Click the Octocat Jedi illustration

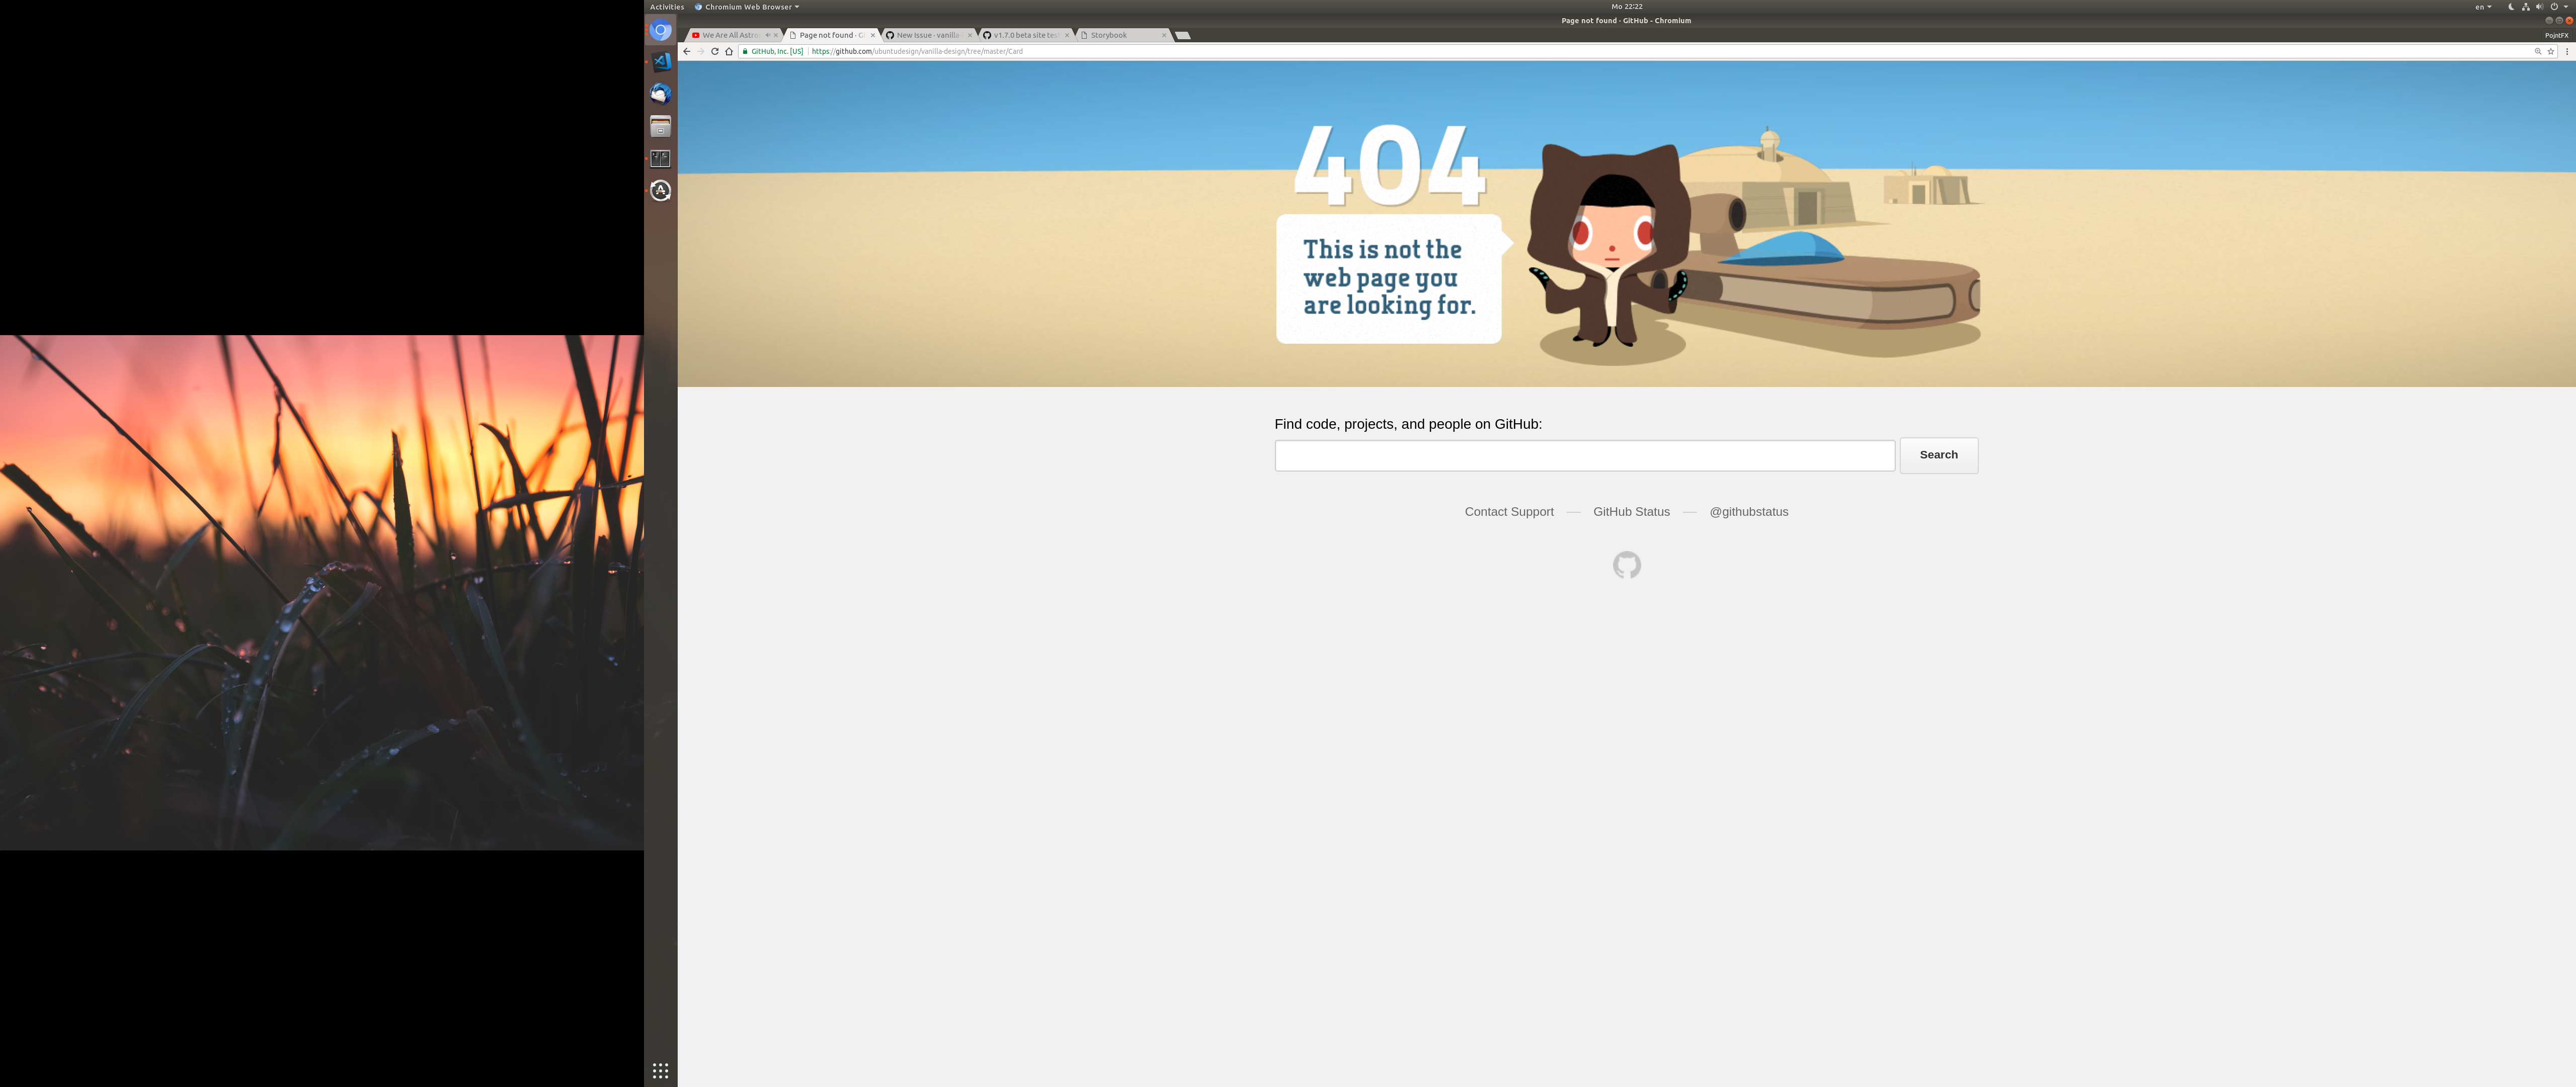click(1610, 248)
